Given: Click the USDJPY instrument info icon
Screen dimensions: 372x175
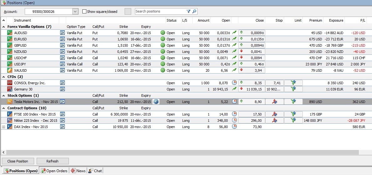Looking at the screenshot, I should pos(62,64).
